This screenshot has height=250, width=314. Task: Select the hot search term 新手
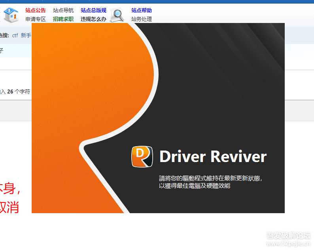[x=26, y=35]
